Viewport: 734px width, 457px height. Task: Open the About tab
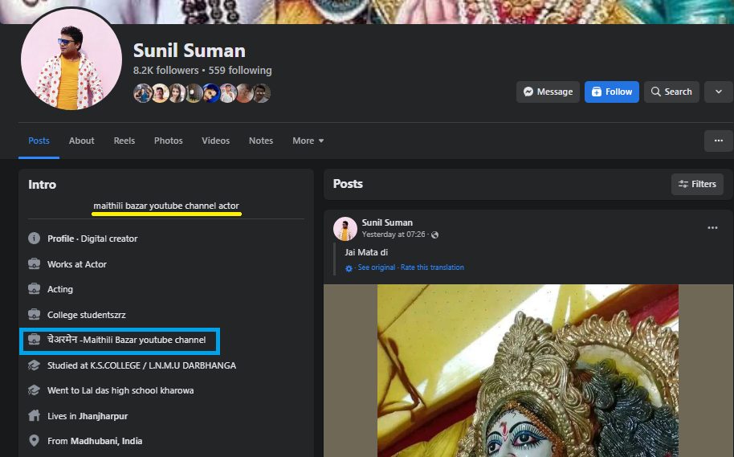[x=81, y=141]
